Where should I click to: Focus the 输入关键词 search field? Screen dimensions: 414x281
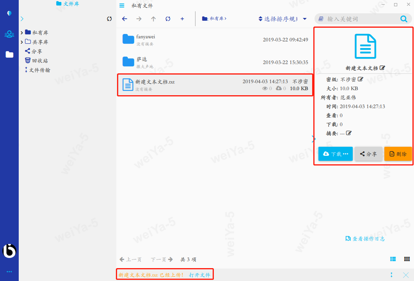click(x=362, y=19)
